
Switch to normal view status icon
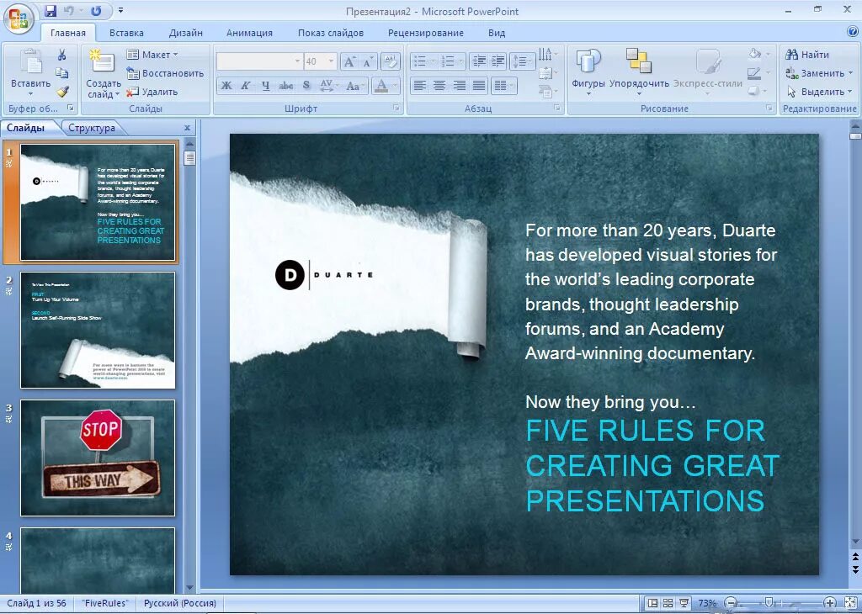click(x=652, y=603)
